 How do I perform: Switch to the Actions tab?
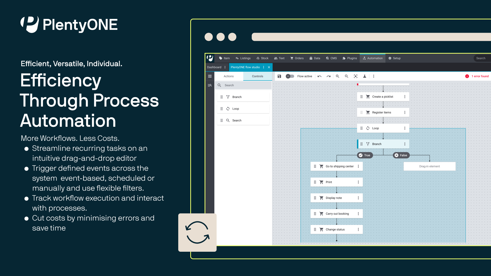(x=229, y=76)
